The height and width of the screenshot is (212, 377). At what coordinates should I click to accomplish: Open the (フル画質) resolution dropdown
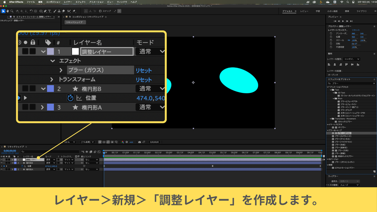click(87, 142)
